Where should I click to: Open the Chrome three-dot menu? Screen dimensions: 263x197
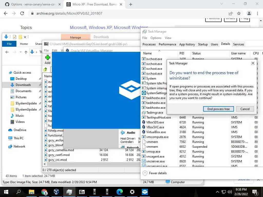pyautogui.click(x=257, y=13)
